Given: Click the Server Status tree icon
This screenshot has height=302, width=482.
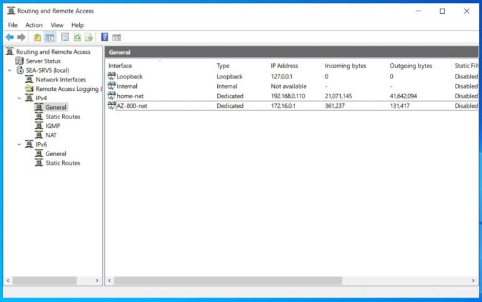Looking at the screenshot, I should (x=19, y=61).
